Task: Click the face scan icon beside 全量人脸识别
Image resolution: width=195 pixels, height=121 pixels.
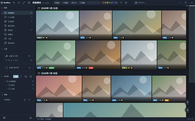Action: 6,67
